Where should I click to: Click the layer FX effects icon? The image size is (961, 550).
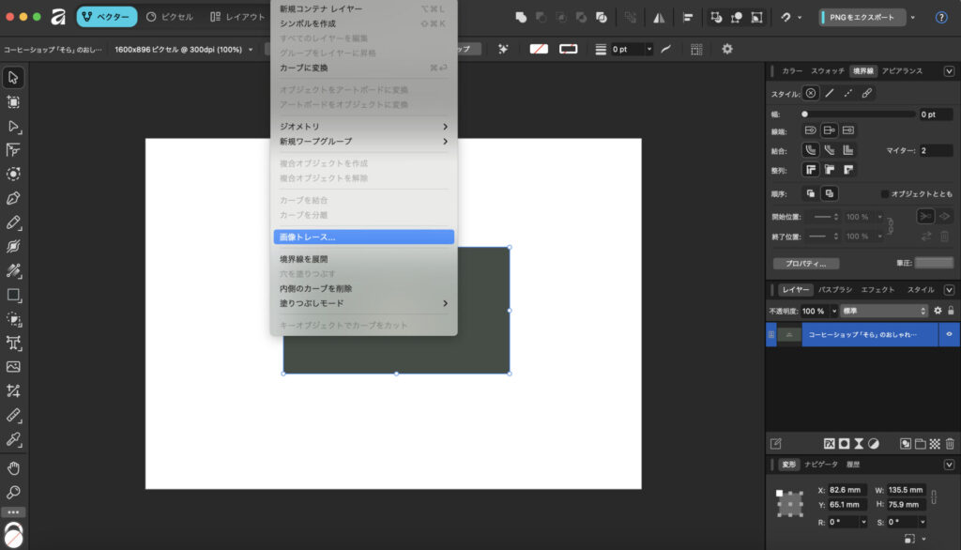pos(830,443)
